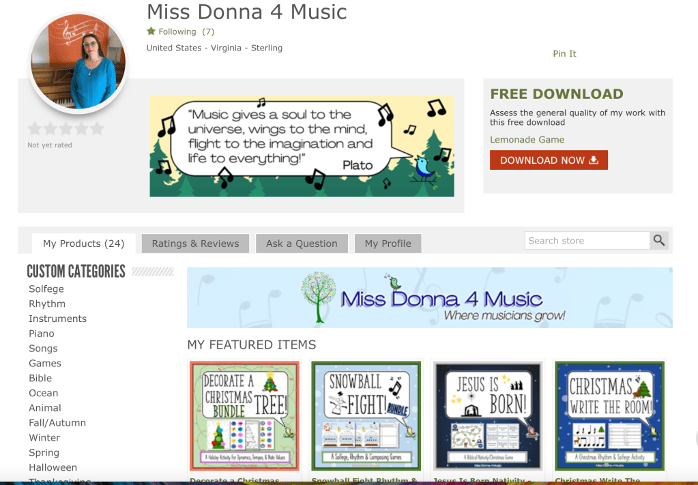Click the Plato quote banner image

pyautogui.click(x=302, y=146)
